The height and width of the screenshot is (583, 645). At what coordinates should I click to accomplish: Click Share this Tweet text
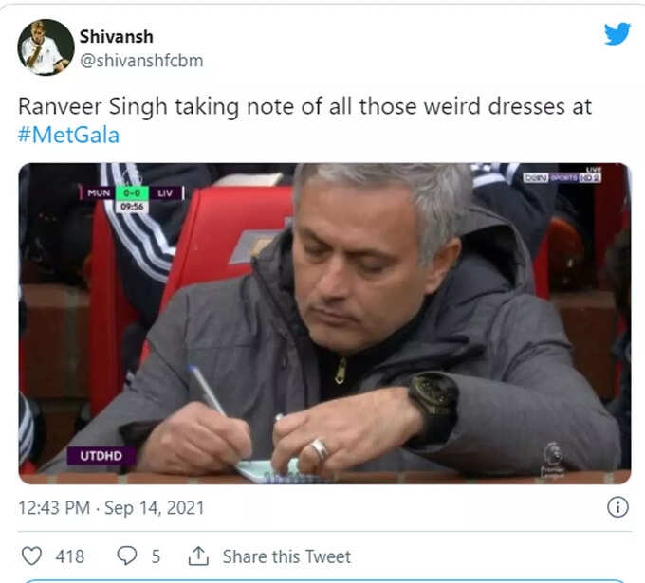point(286,556)
